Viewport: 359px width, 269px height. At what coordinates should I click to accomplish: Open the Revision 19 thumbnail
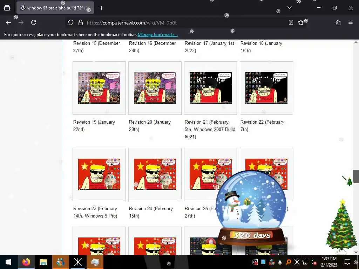click(x=99, y=88)
